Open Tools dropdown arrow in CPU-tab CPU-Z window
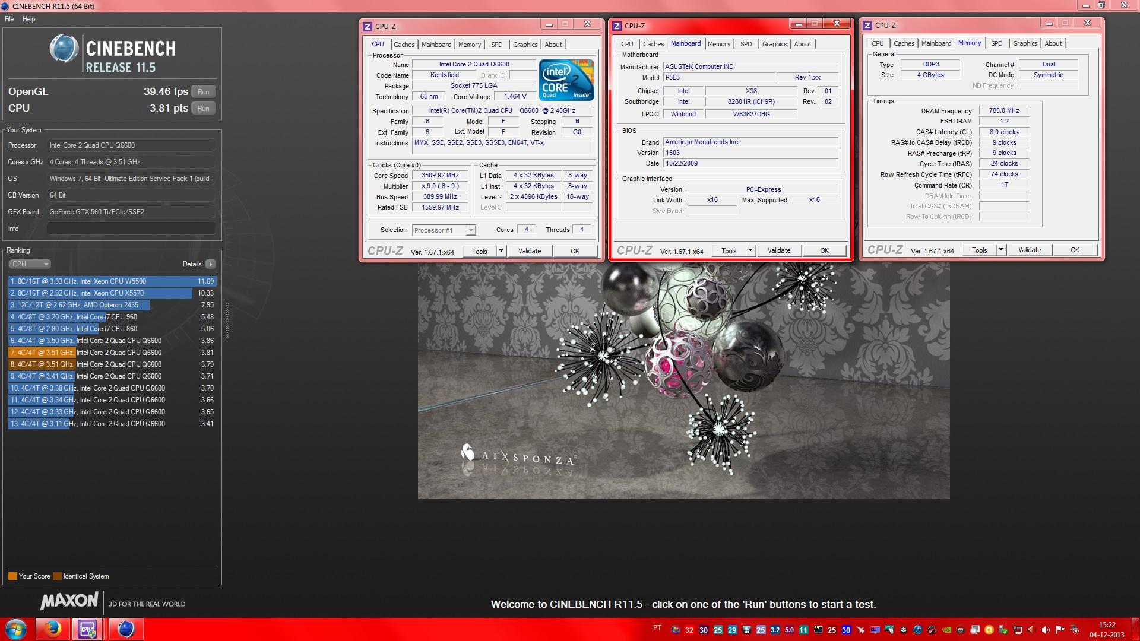 pos(501,251)
